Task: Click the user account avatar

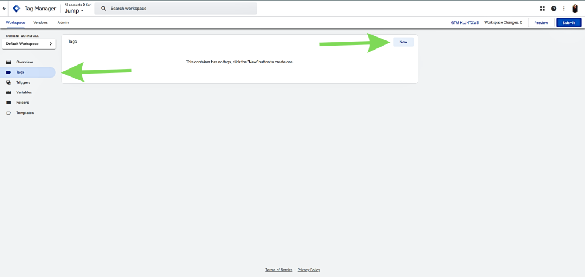Action: click(575, 9)
